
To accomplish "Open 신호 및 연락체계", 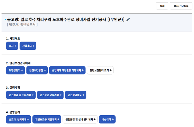I will pyautogui.click(x=18, y=119).
